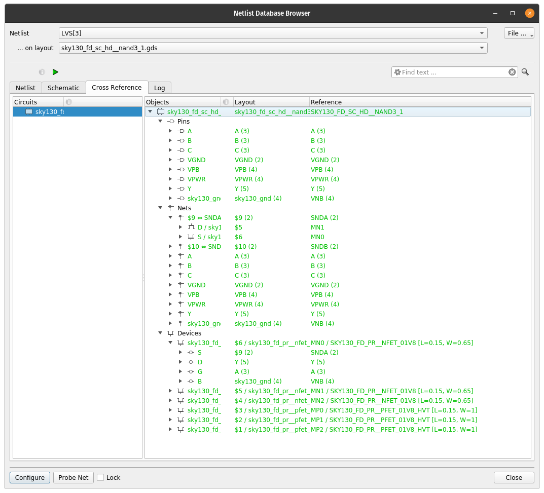544x493 pixels.
Task: Expand the MN1 device row
Action: pyautogui.click(x=170, y=391)
